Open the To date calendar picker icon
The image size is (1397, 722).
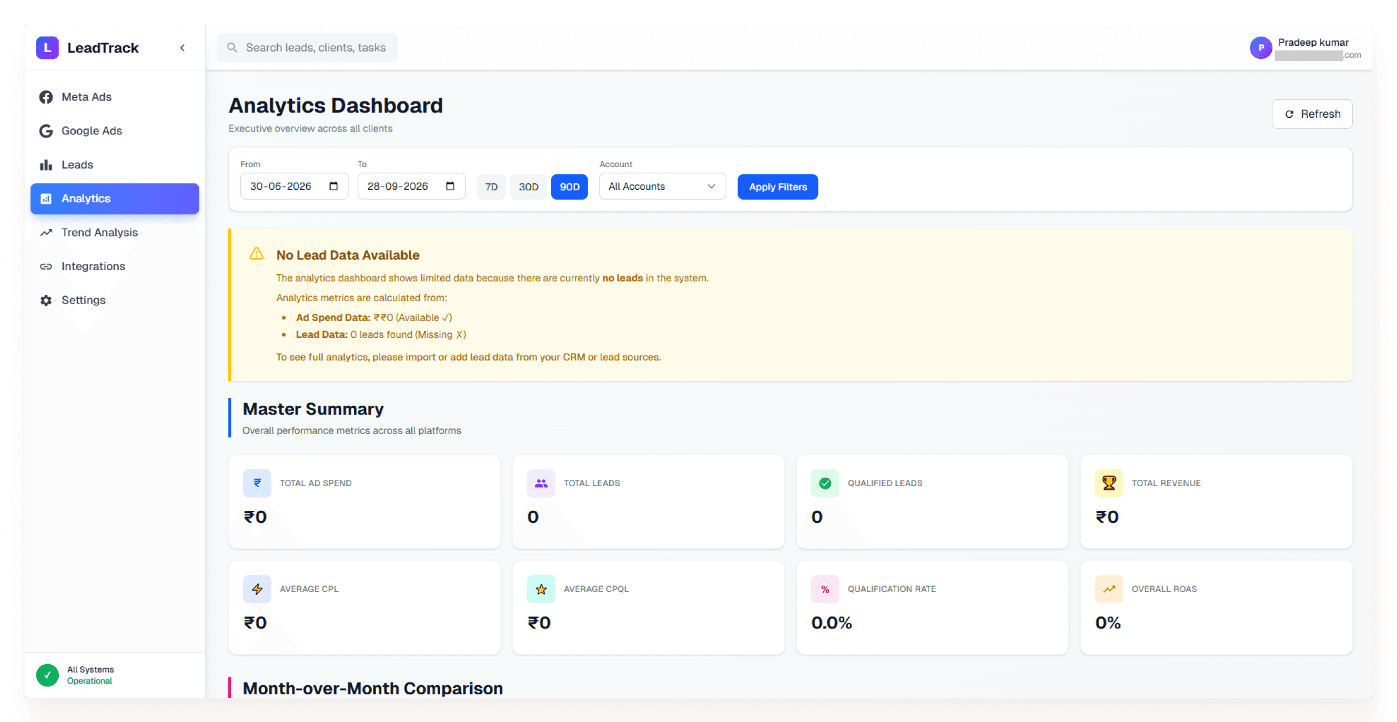click(450, 187)
